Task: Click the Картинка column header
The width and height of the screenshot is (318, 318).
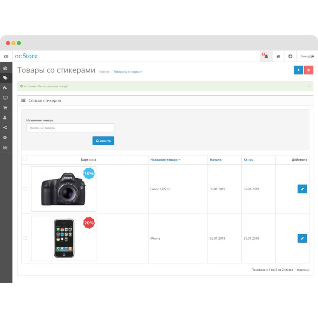Action: point(89,160)
